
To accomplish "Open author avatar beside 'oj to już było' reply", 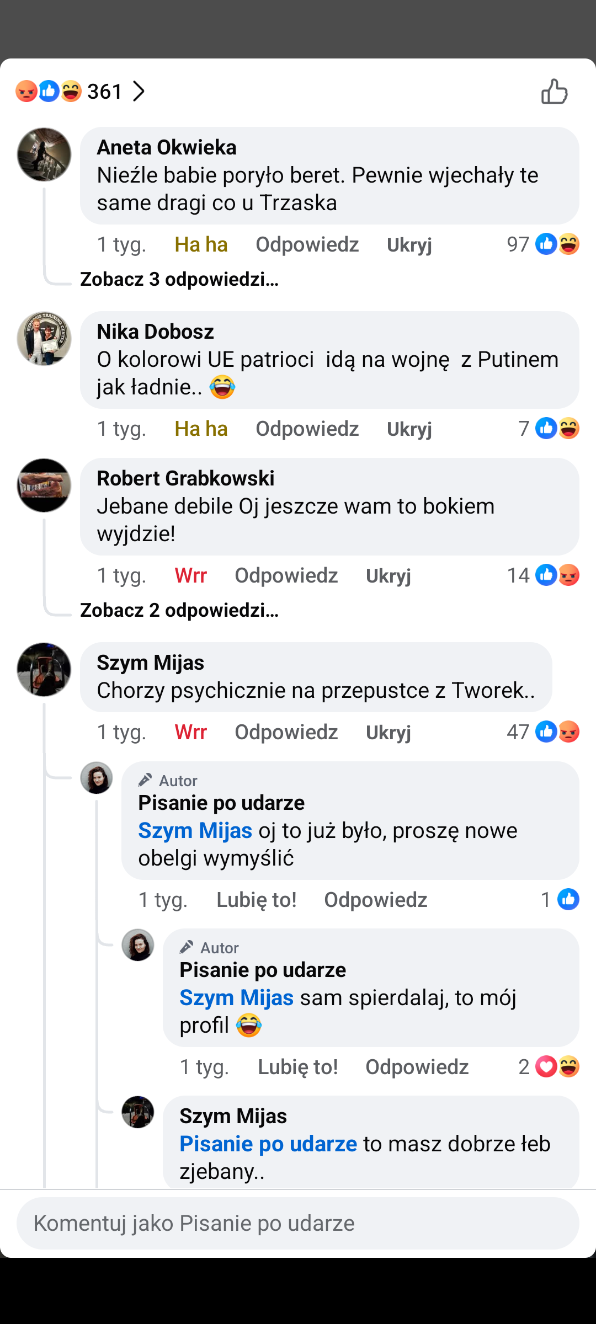I will pos(97,778).
